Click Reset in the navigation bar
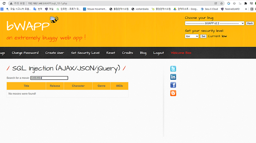256x143 pixels. pos(111,53)
